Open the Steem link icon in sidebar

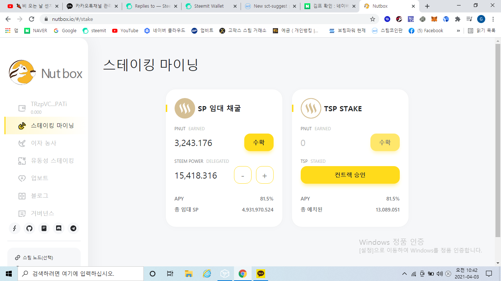pyautogui.click(x=15, y=228)
